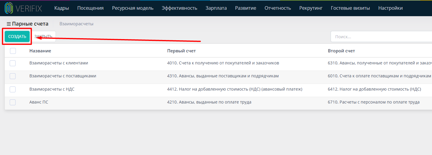Check the Взаиморасчеты с поставщиками row checkbox
This screenshot has height=155, width=432.
(x=13, y=76)
